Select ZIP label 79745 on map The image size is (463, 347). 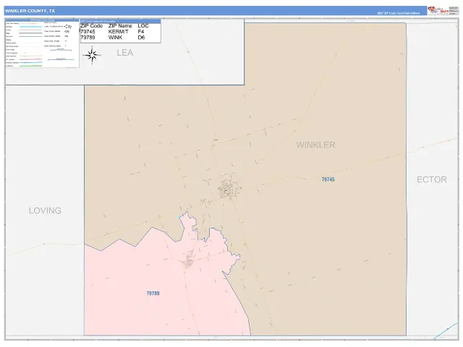click(328, 179)
